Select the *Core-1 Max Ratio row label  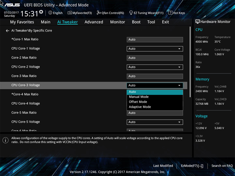(x=25, y=39)
